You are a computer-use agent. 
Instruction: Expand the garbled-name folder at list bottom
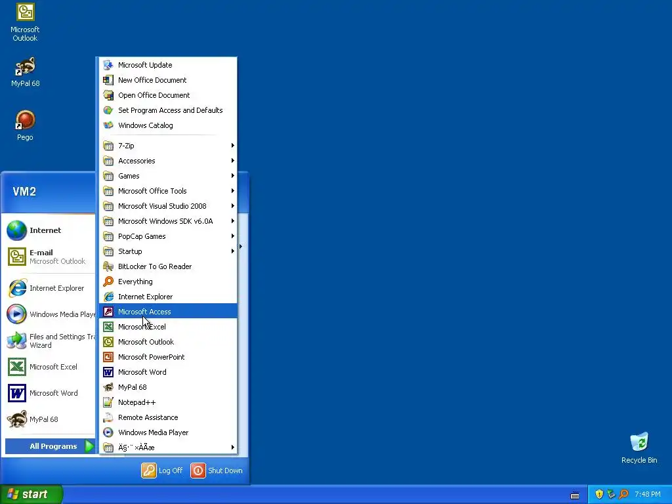coord(168,448)
